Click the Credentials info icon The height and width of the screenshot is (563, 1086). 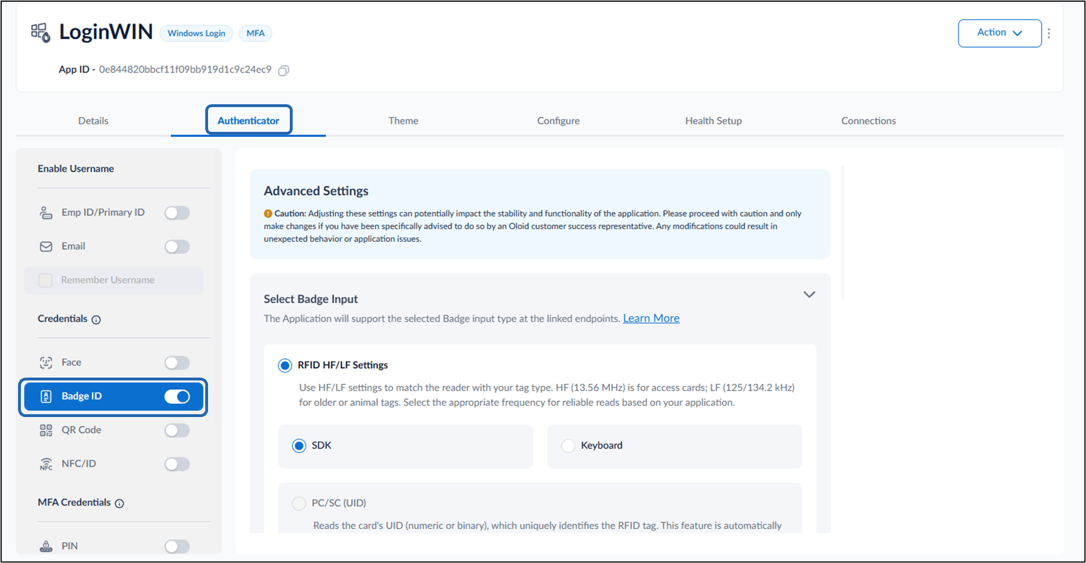(96, 320)
